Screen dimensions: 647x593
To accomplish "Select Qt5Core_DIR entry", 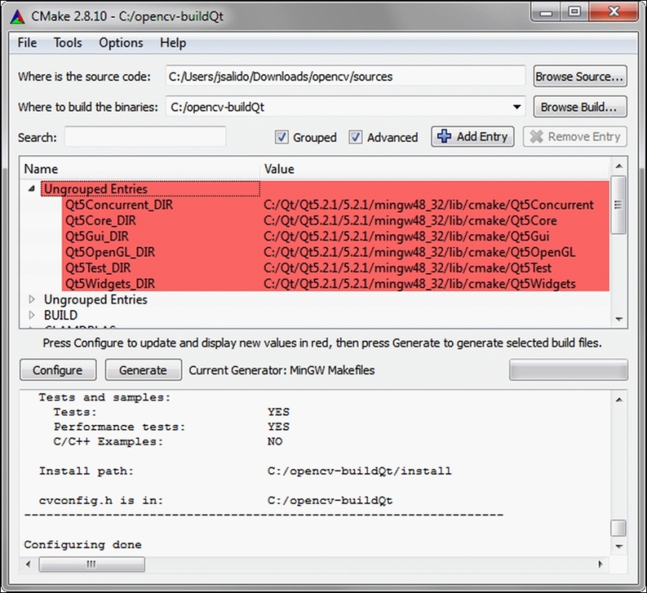I will (100, 221).
